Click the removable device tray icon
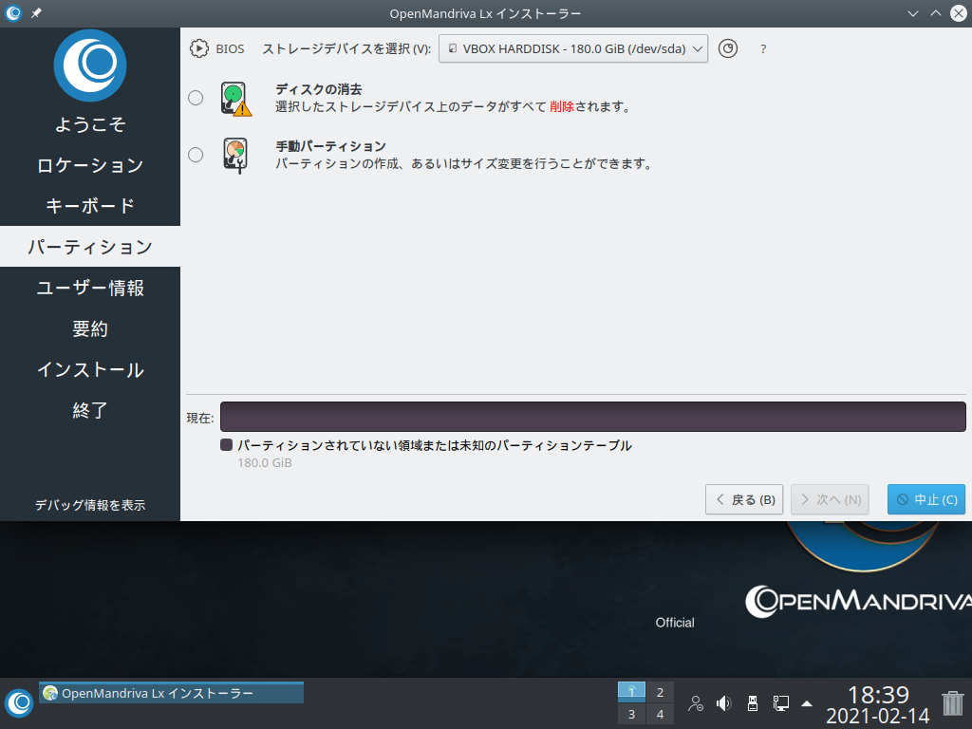The width and height of the screenshot is (972, 729). point(753,703)
